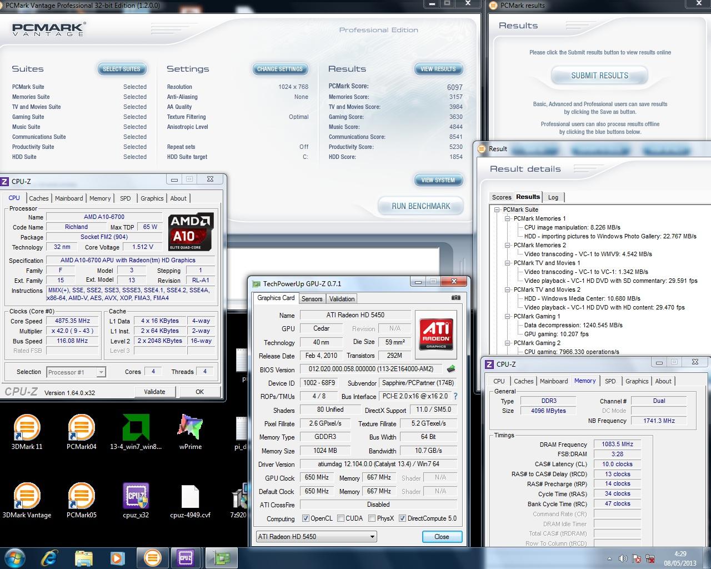Collapse the PCMark Memories 2 node
Screen dimensions: 711x569
pos(507,245)
